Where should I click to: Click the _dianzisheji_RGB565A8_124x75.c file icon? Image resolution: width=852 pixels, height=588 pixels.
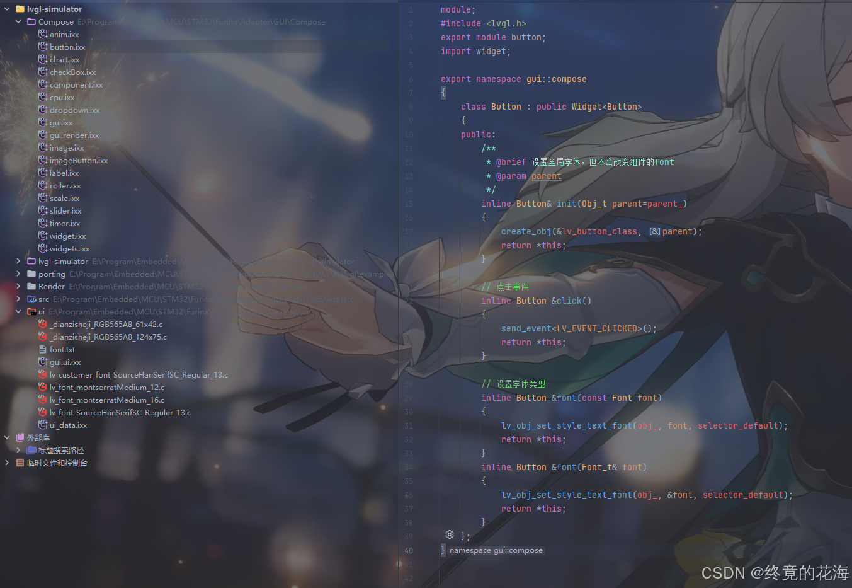[43, 337]
